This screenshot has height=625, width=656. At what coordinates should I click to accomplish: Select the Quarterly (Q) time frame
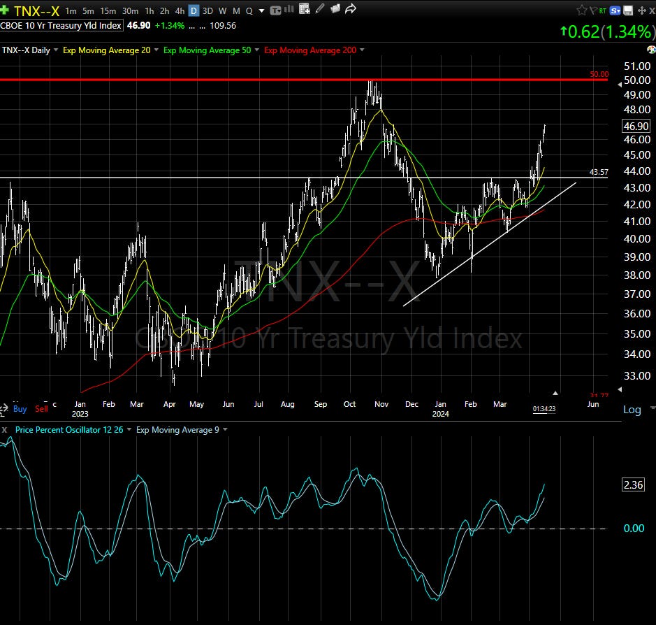coord(249,11)
